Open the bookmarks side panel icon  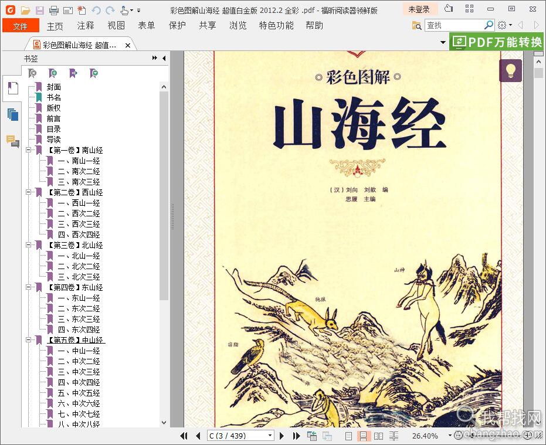click(x=13, y=88)
